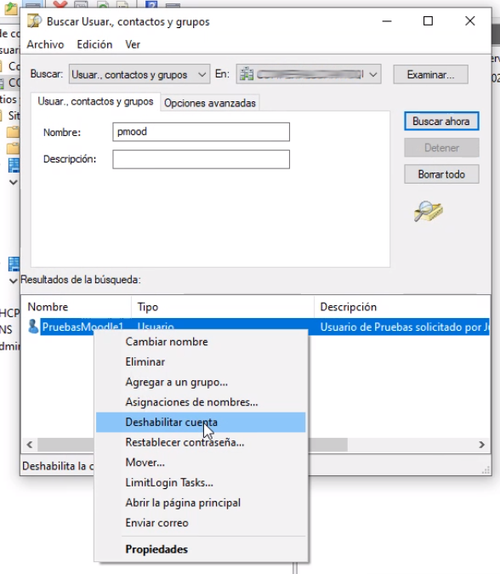Click the search window title bar icon
The width and height of the screenshot is (500, 574).
coord(34,21)
